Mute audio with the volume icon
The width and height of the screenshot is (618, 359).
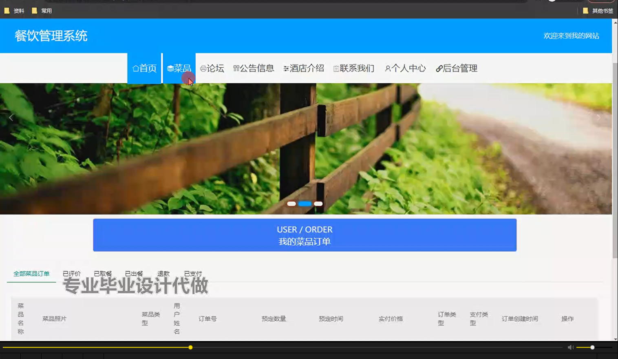[x=570, y=347]
